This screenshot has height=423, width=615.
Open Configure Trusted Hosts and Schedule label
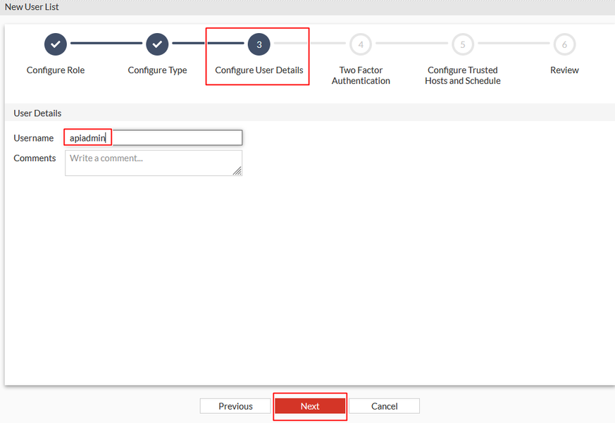click(463, 75)
